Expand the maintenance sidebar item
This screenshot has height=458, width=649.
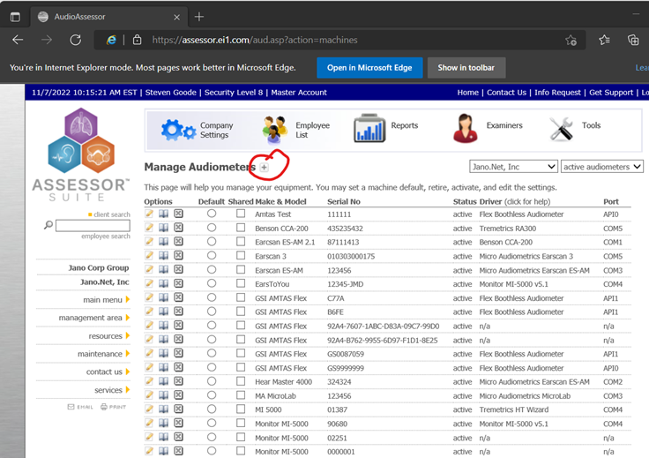pos(103,354)
